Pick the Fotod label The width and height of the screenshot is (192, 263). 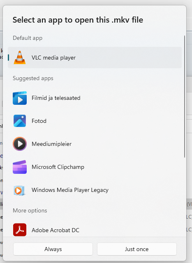[x=39, y=121]
